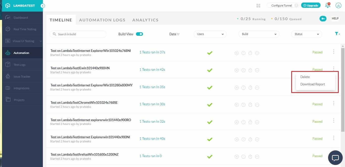This screenshot has width=345, height=167.
Task: Click the Upgrade button
Action: click(311, 6)
